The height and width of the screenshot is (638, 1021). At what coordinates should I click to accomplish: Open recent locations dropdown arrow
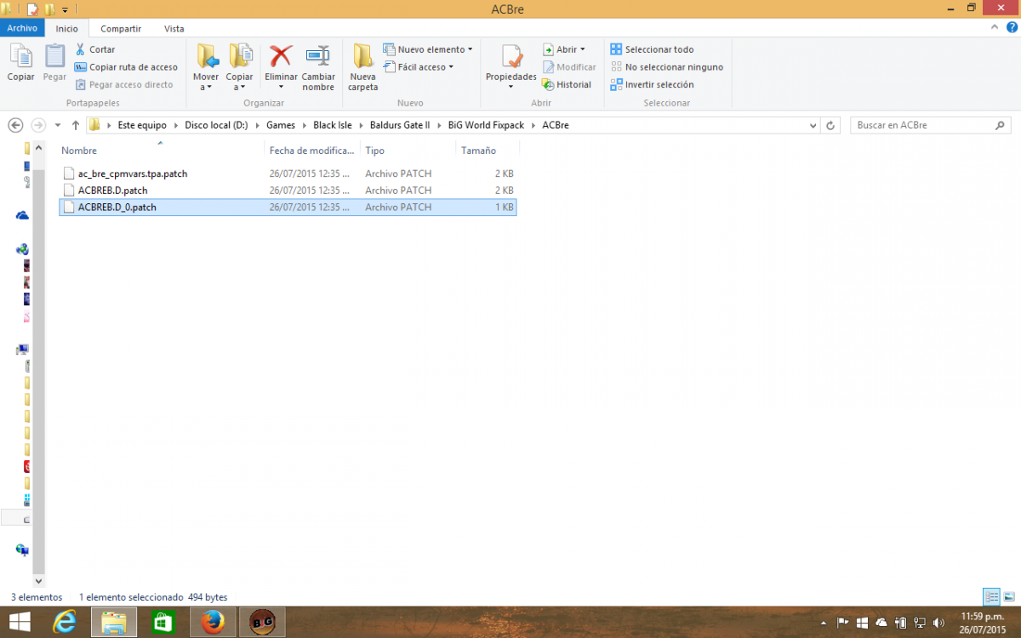tap(58, 125)
